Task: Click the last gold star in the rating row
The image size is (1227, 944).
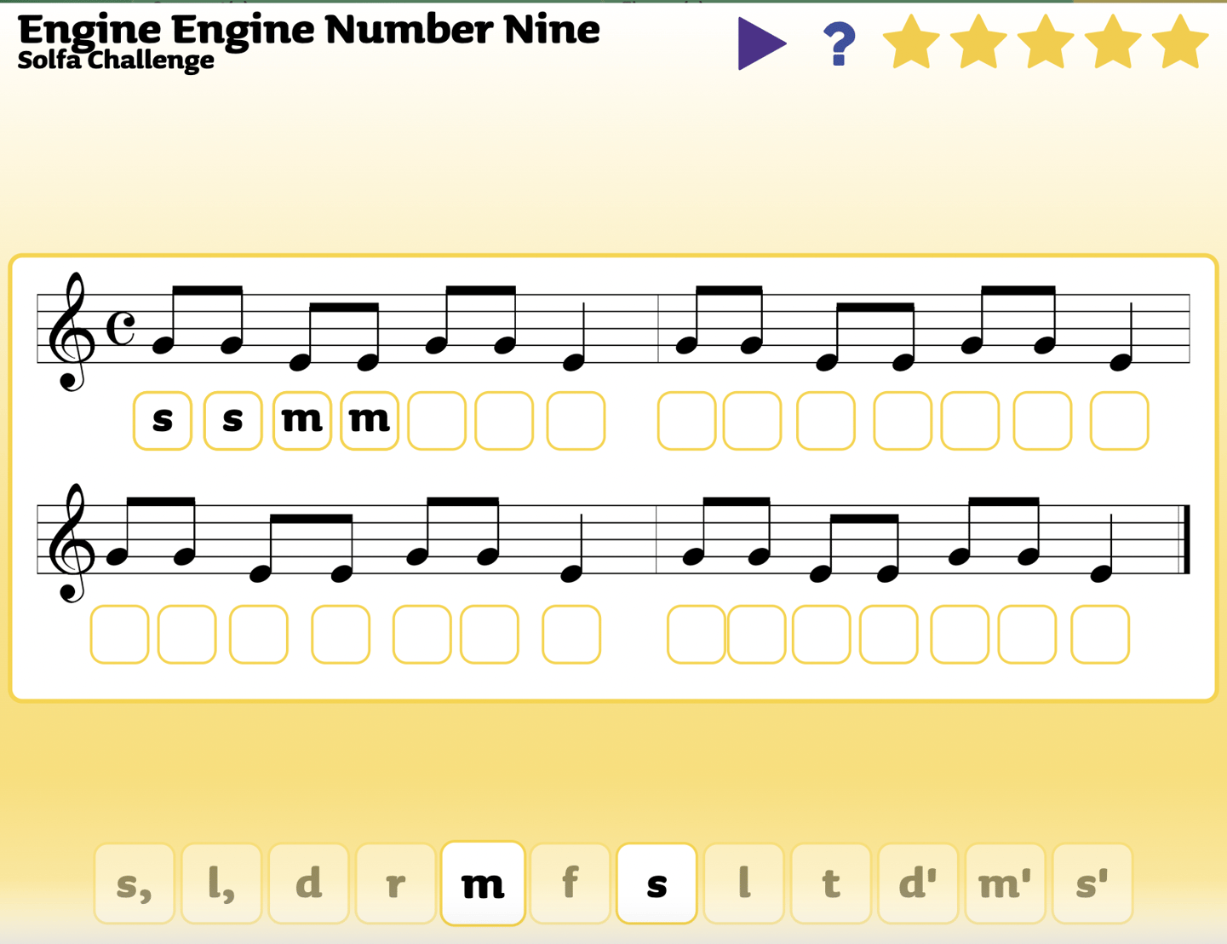Action: coord(1178,38)
